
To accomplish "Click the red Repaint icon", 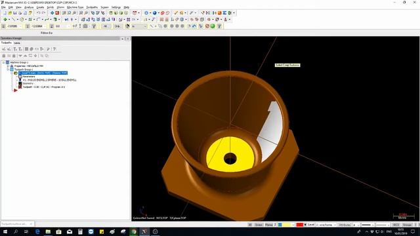I will 57,13.
